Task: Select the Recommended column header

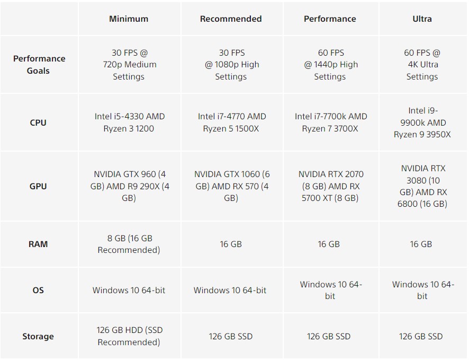Action: pyautogui.click(x=231, y=19)
